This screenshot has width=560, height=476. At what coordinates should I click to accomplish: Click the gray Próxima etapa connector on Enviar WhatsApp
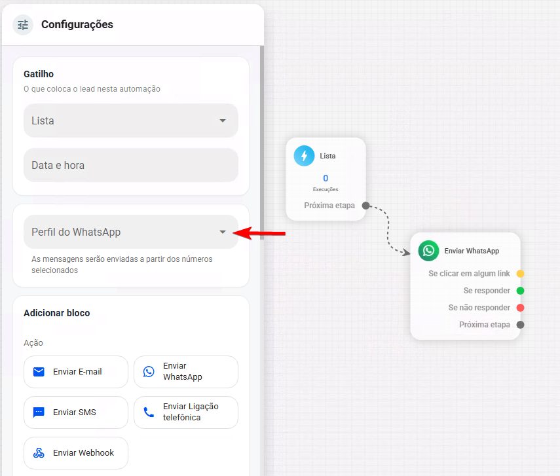[x=520, y=325]
